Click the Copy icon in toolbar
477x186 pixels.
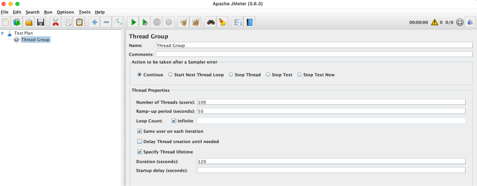pos(68,22)
